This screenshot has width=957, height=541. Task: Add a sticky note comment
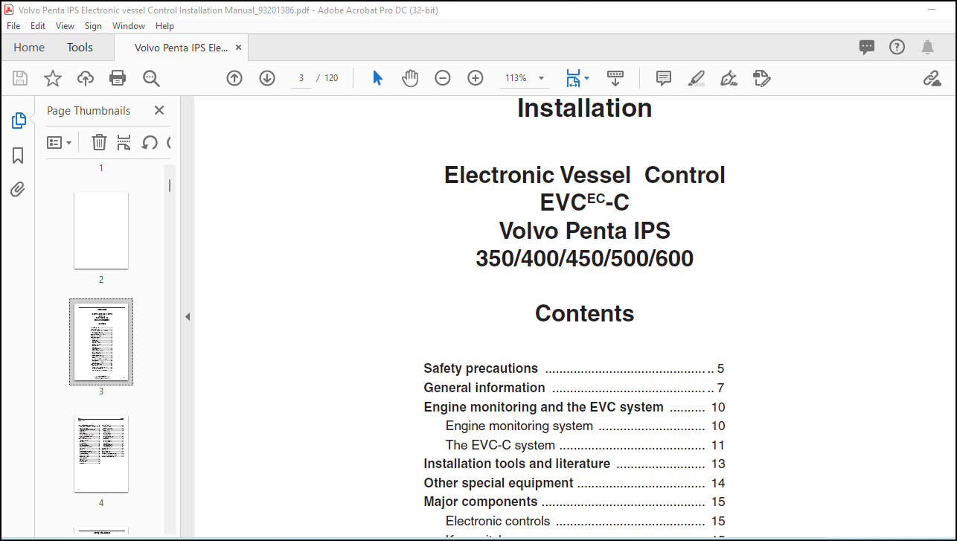tap(664, 78)
